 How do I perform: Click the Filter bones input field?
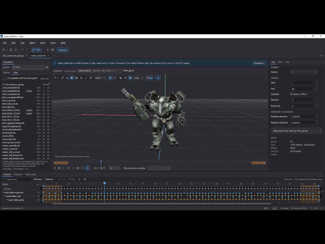point(17,180)
